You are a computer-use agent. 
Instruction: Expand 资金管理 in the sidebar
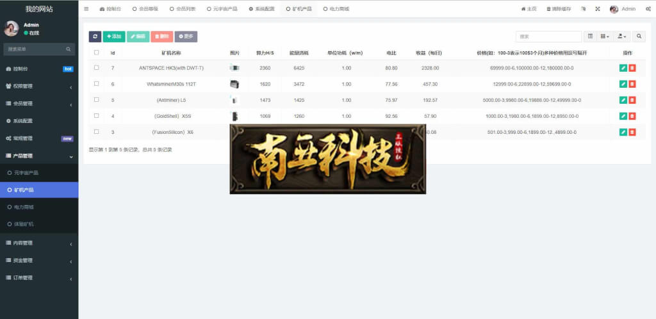(39, 261)
